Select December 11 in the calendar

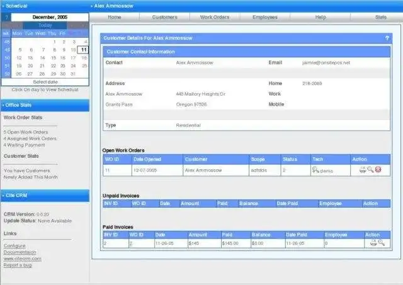(83, 50)
